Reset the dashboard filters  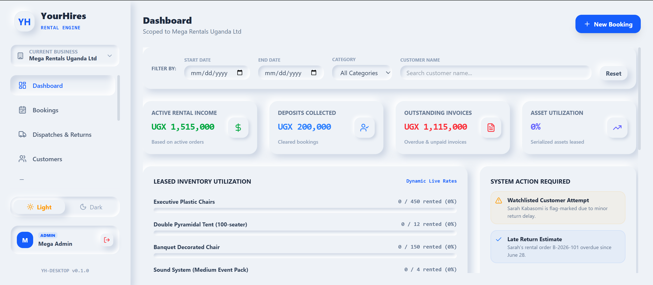point(613,73)
